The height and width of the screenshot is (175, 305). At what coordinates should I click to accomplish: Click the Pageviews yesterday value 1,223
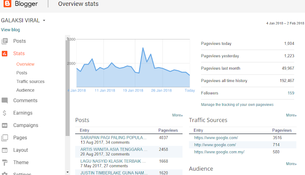tap(289, 56)
